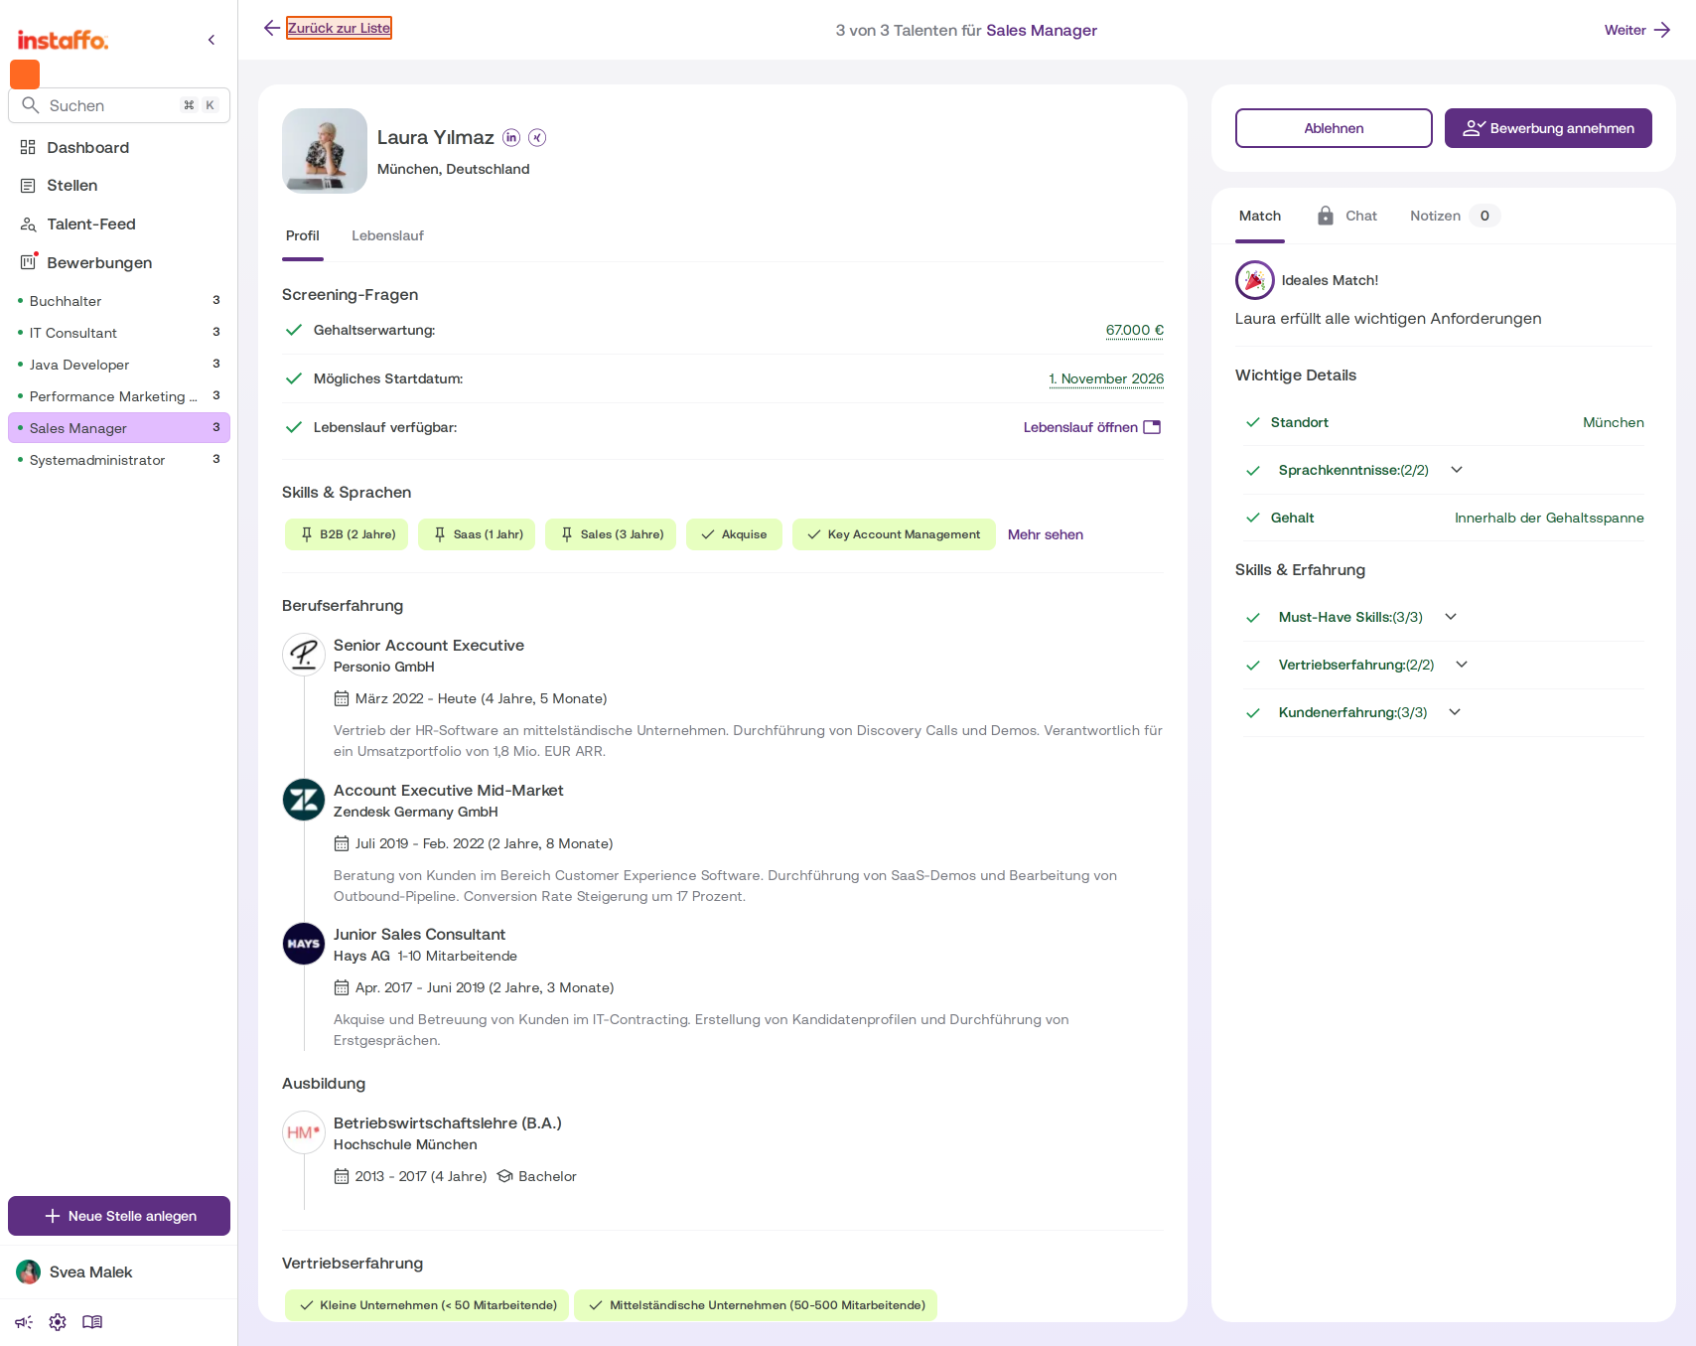This screenshot has width=1696, height=1346.
Task: Focus the Suchen search field
Action: point(119,105)
